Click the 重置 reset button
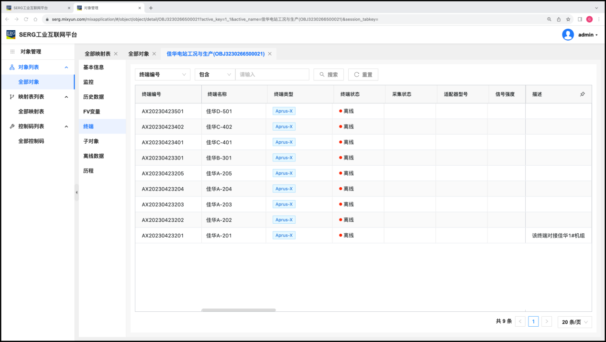606x342 pixels. pos(363,74)
